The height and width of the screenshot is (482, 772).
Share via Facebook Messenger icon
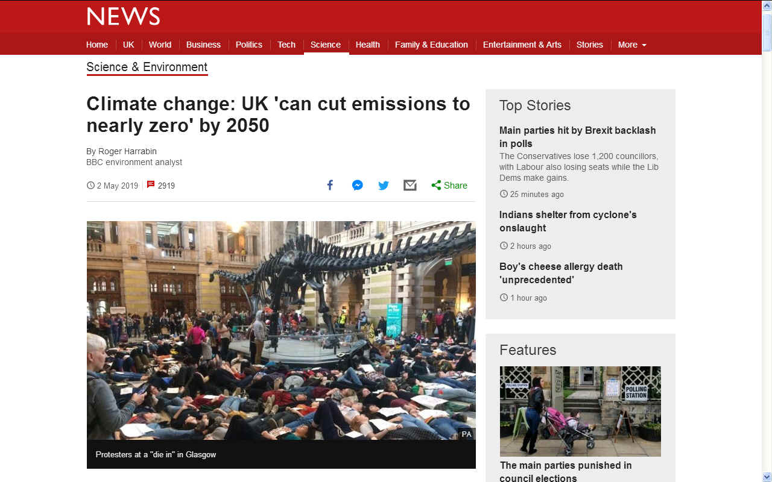tap(358, 185)
